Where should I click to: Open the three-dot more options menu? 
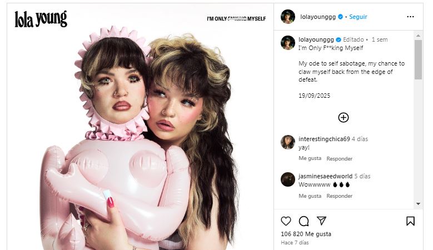click(410, 17)
